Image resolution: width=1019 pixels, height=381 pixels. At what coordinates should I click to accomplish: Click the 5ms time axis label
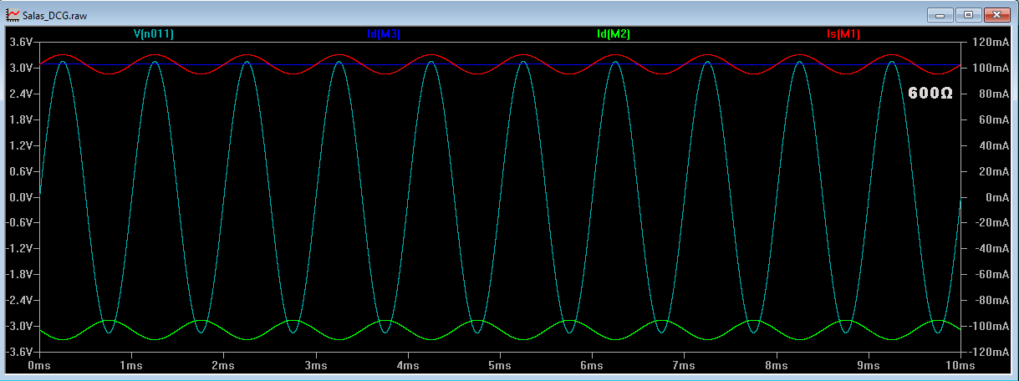pos(499,366)
